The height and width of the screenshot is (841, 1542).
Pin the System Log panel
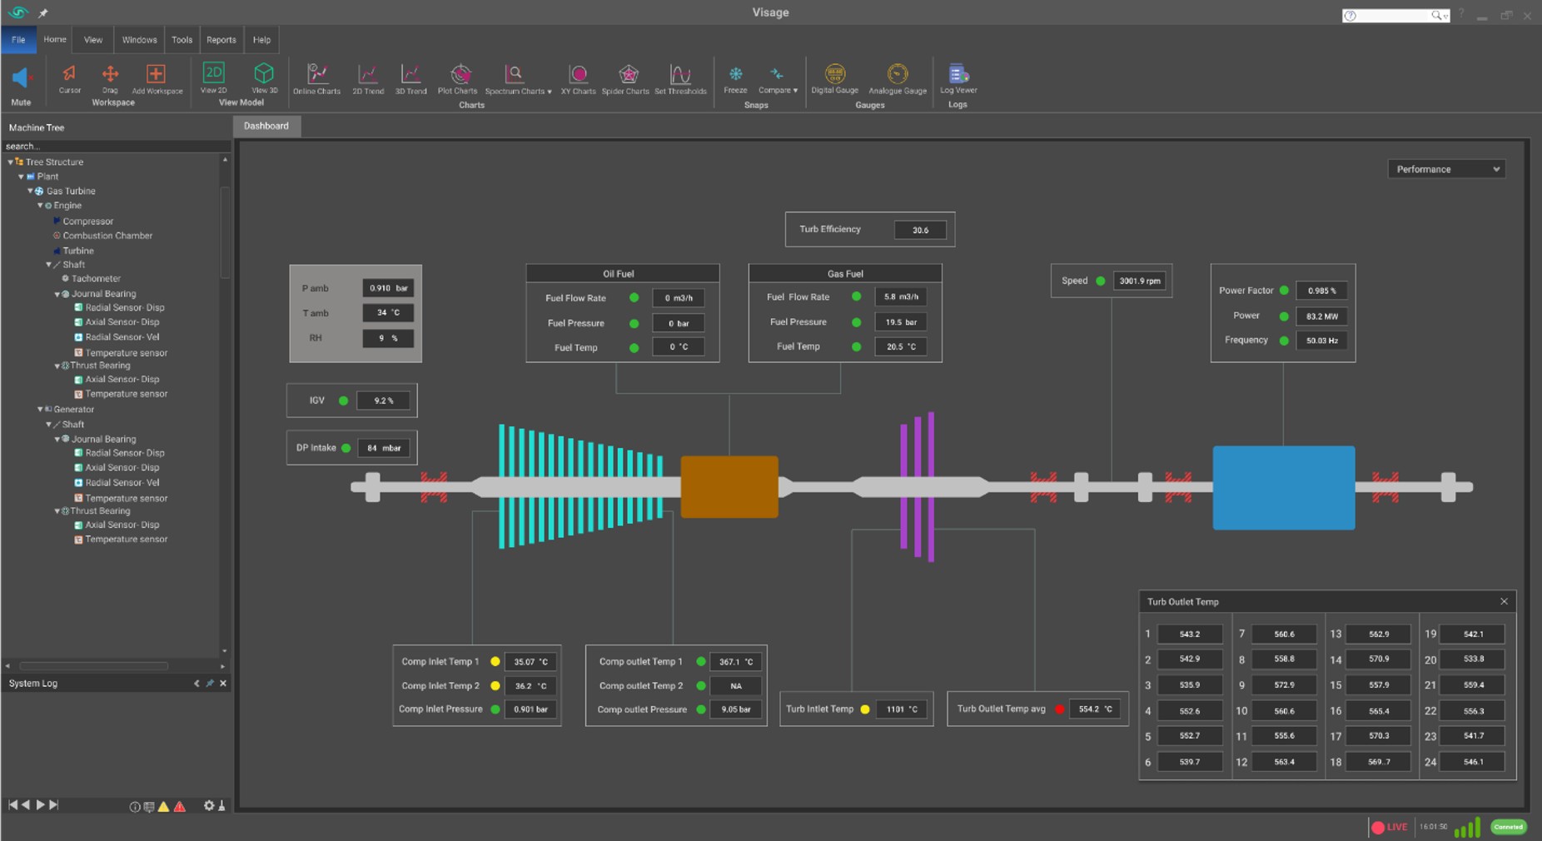(x=210, y=683)
